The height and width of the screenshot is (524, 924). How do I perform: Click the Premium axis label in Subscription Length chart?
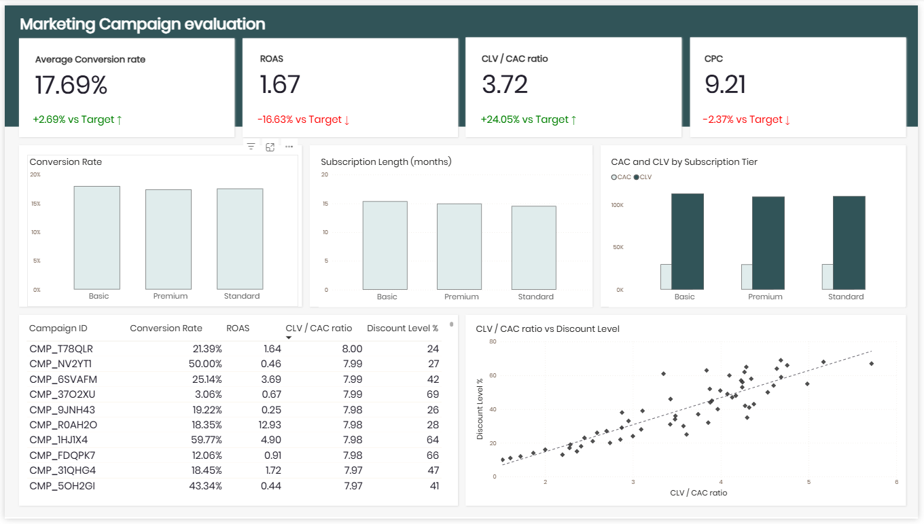(x=461, y=297)
